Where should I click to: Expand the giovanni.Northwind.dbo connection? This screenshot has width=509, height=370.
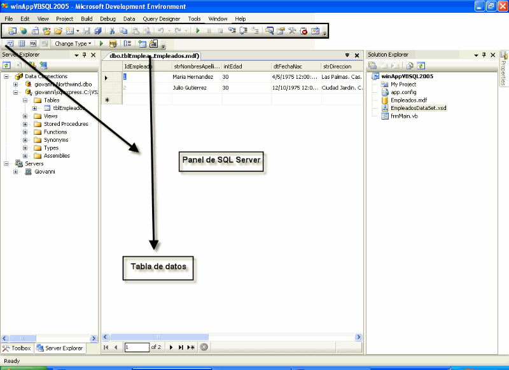pos(15,85)
